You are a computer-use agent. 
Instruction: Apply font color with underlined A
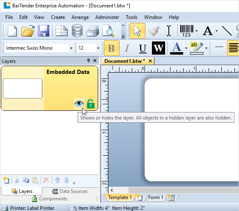tap(176, 48)
